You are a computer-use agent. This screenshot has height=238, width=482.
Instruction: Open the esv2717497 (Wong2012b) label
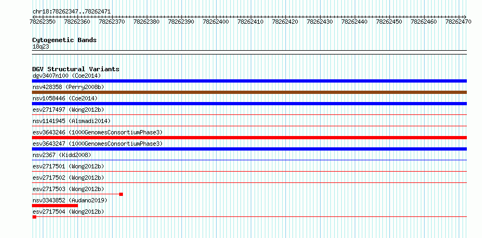point(68,110)
